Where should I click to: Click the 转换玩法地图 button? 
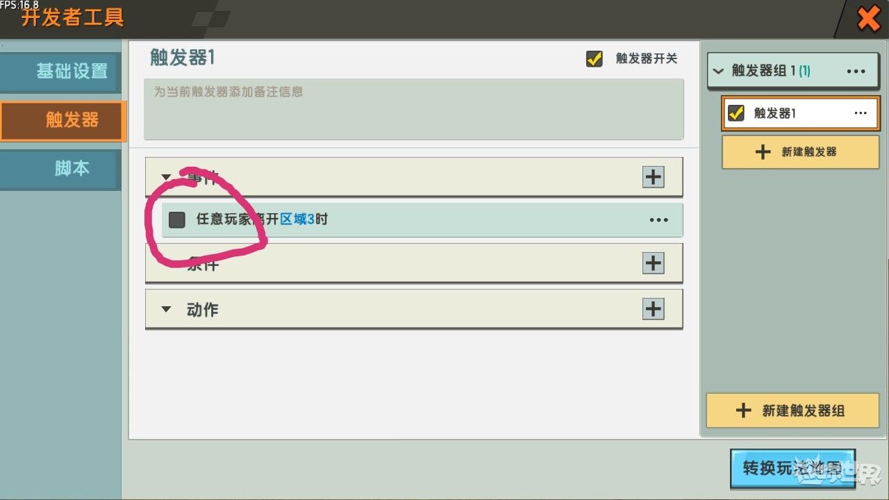(792, 468)
